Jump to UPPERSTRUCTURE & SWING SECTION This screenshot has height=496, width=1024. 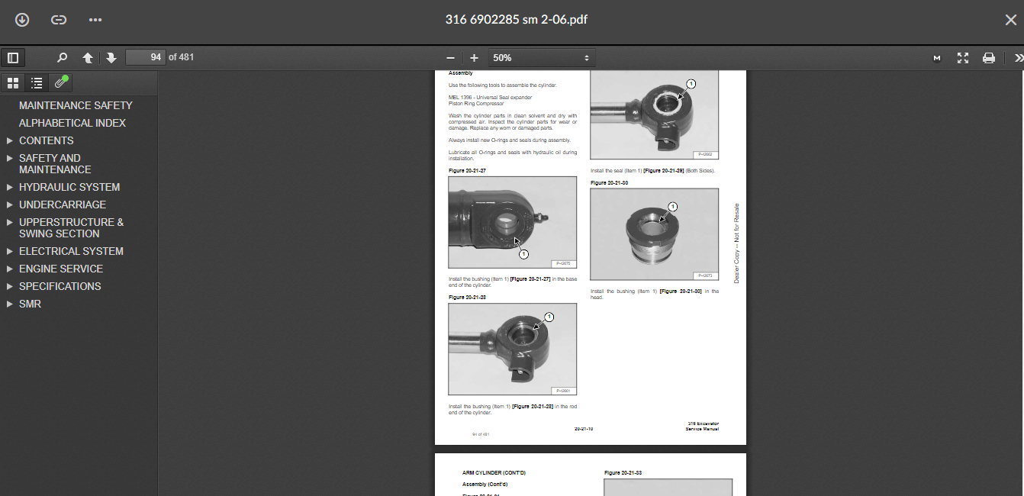(71, 227)
